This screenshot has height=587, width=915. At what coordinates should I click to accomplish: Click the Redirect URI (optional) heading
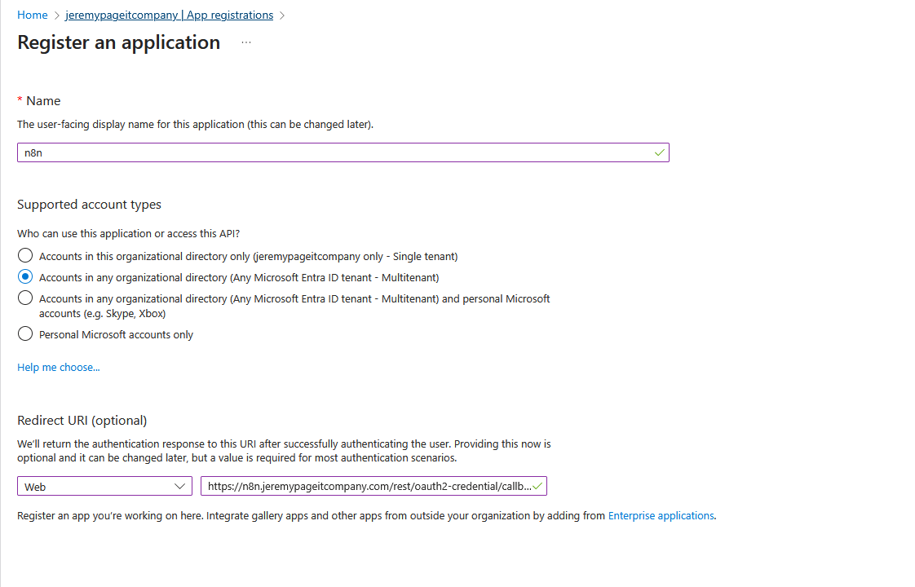pyautogui.click(x=82, y=421)
